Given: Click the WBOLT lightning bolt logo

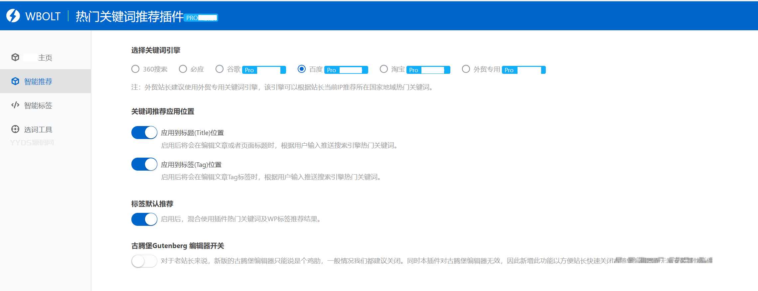Looking at the screenshot, I should point(13,16).
